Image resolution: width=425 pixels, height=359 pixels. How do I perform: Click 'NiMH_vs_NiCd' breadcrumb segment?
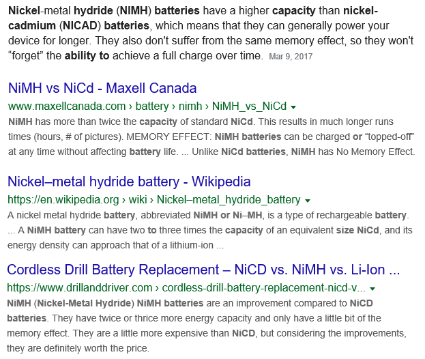(x=249, y=106)
